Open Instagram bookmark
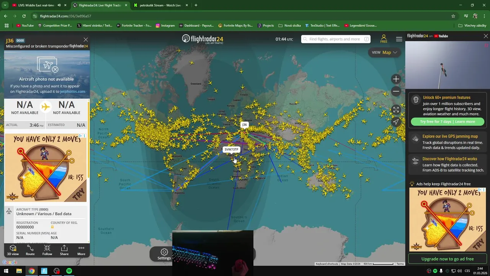 coord(165,26)
